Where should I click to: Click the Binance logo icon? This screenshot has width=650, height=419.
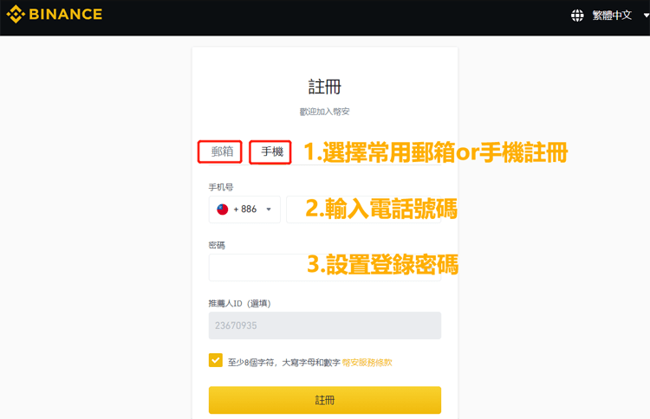(16, 14)
